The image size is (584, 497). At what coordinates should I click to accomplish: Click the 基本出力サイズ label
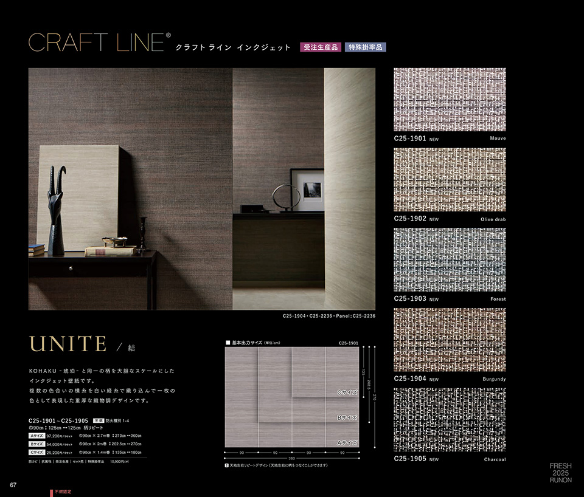point(247,343)
